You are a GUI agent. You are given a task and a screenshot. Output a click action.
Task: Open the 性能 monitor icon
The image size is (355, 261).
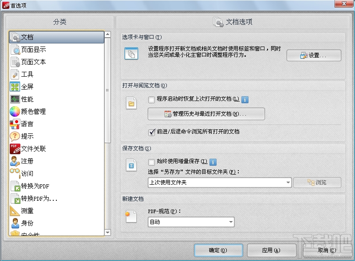tap(15, 99)
